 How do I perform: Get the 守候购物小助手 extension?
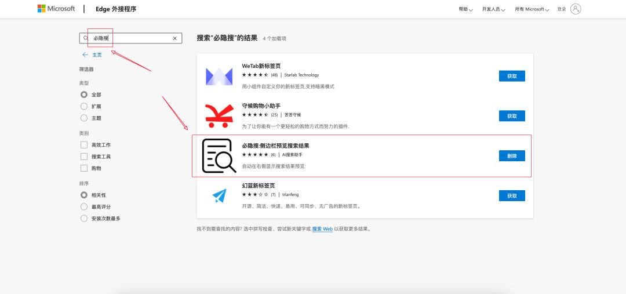click(x=512, y=116)
